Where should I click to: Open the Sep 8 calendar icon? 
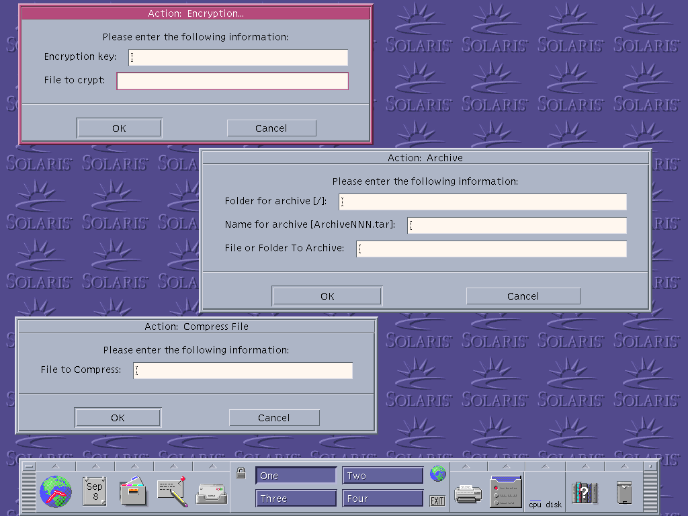coord(95,491)
